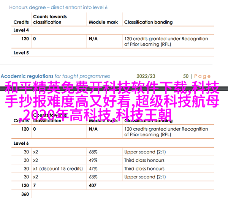Select the '47%' module mark

[93, 169]
